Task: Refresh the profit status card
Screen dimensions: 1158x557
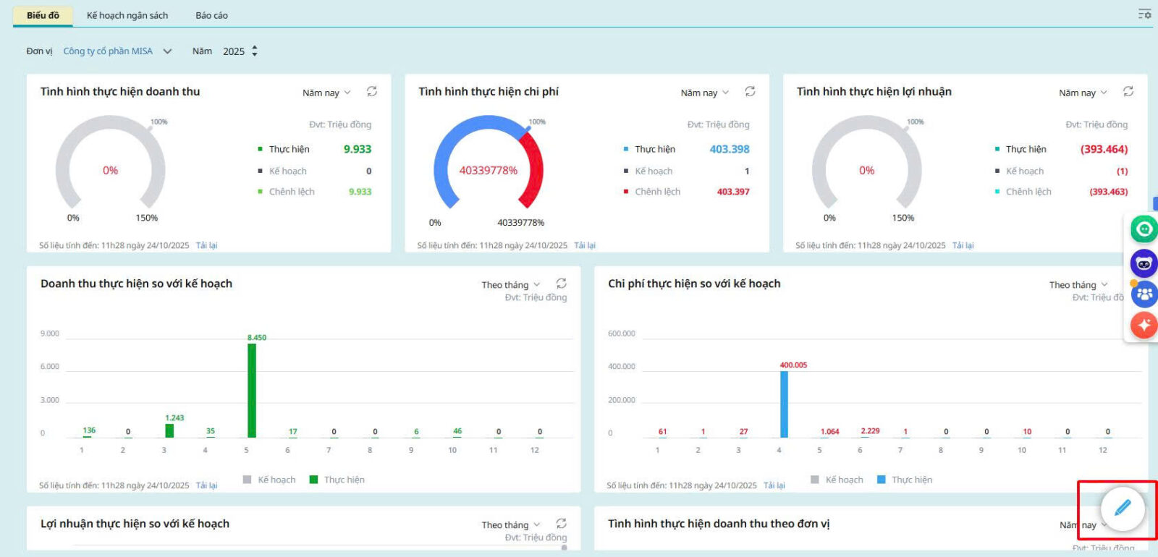Action: coord(1128,92)
